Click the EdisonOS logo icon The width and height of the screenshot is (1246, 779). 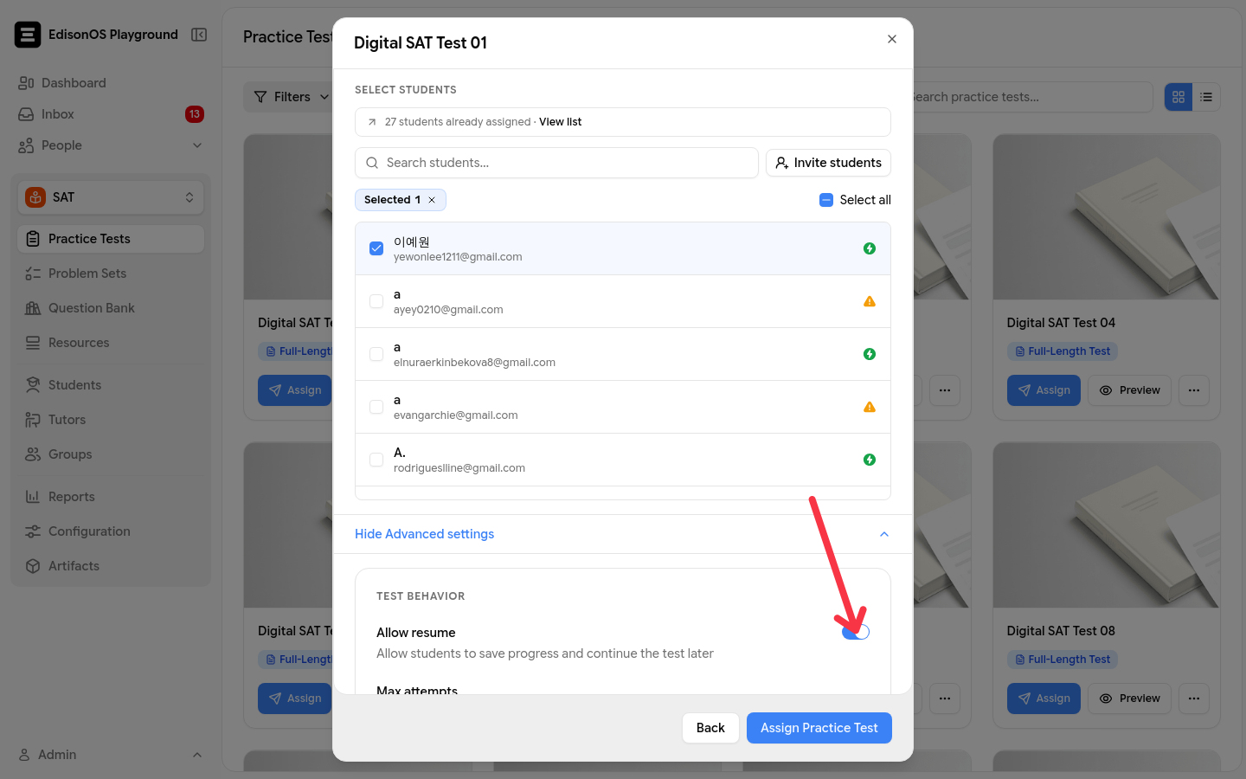click(x=28, y=35)
